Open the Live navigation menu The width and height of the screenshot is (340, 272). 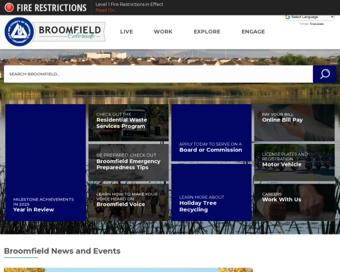point(126,32)
